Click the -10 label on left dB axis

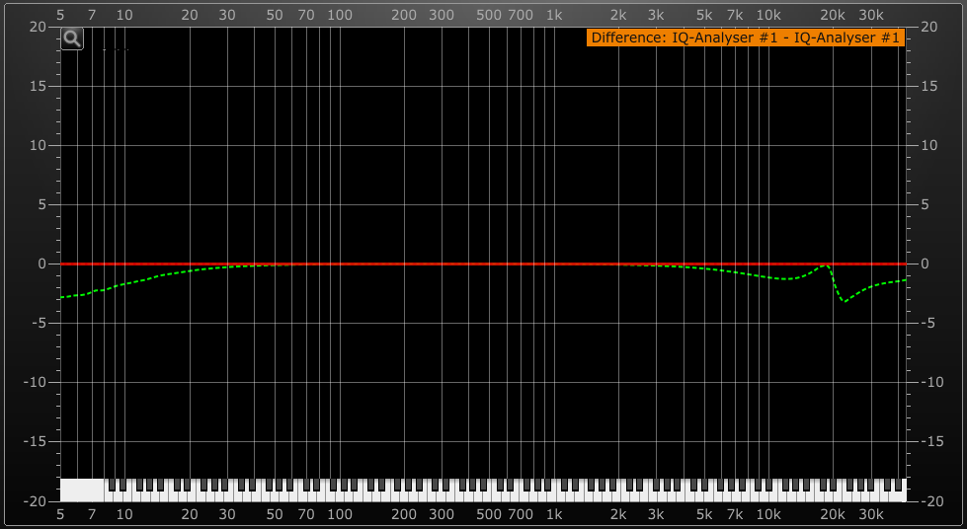point(37,383)
